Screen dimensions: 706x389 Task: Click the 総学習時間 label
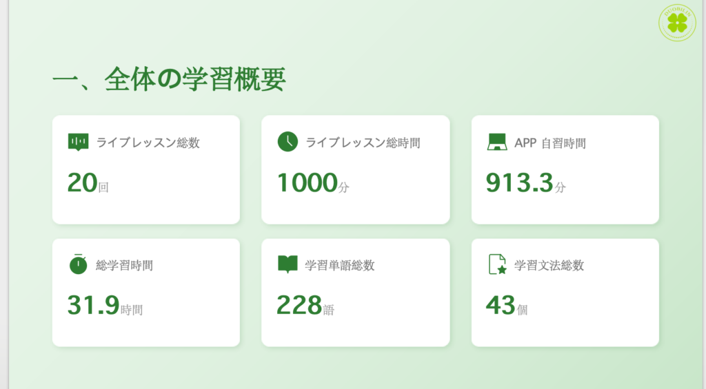click(x=125, y=266)
